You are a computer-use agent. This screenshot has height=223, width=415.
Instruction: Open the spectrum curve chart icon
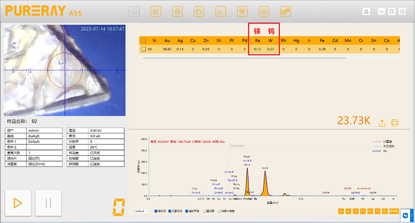[x=220, y=12]
